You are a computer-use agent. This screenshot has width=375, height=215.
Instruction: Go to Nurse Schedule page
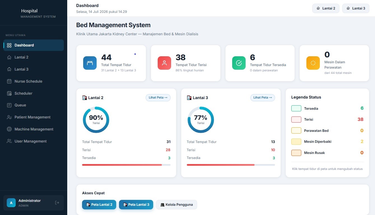pos(34,81)
